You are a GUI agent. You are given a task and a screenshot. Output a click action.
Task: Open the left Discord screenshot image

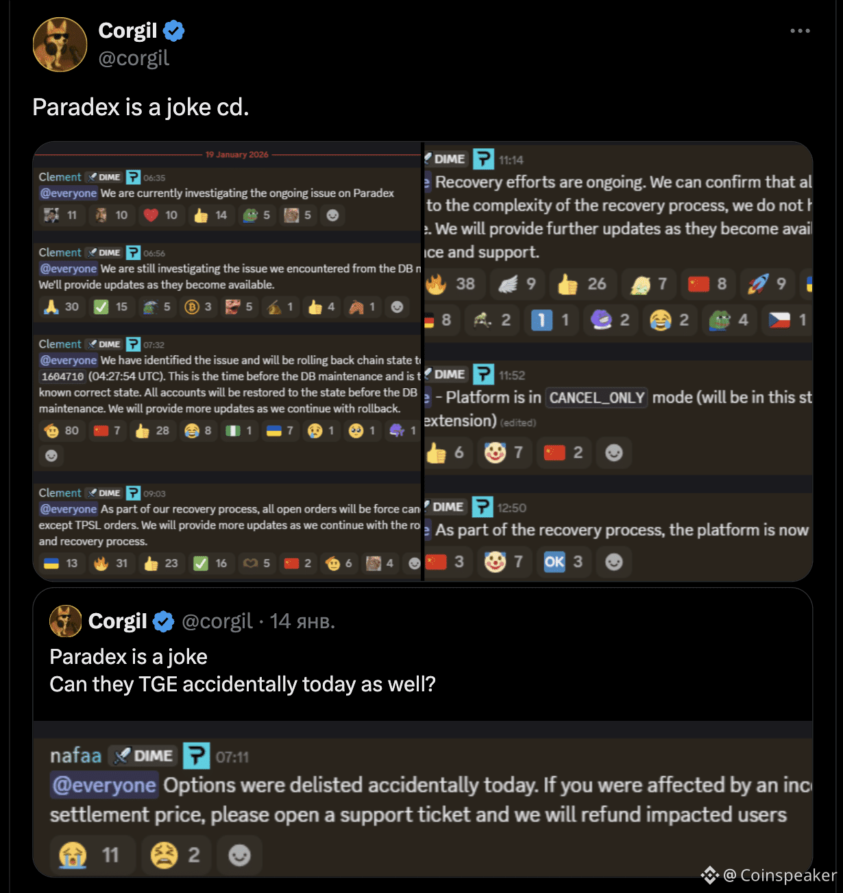click(228, 361)
